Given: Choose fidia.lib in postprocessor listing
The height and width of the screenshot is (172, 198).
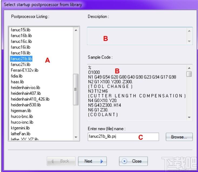Looking at the screenshot, I should pyautogui.click(x=16, y=76).
